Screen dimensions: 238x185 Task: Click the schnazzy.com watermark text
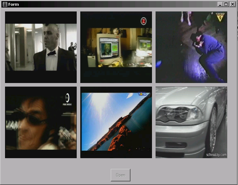216,155
